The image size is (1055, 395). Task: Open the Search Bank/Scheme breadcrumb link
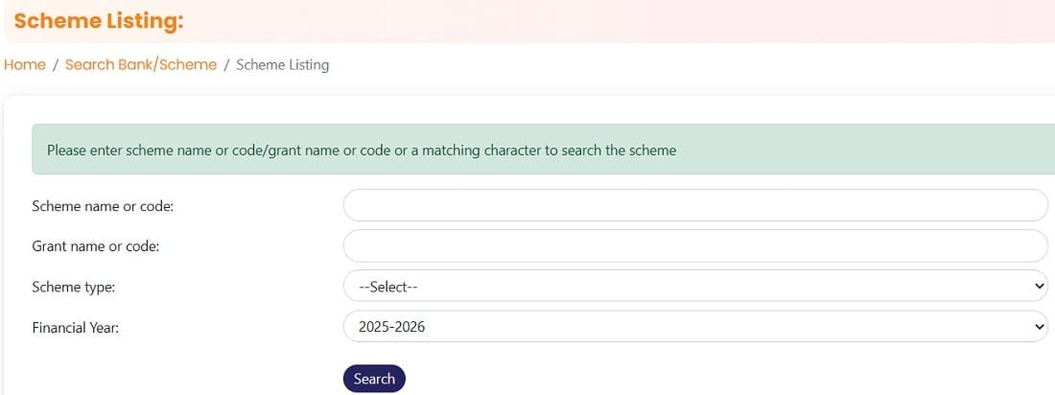pos(141,65)
